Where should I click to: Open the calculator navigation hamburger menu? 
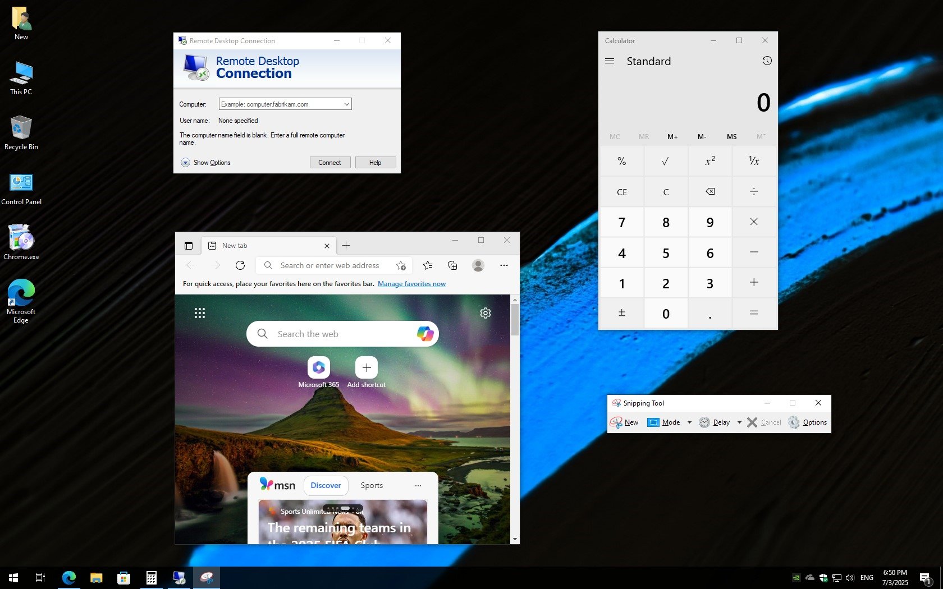[x=610, y=61]
